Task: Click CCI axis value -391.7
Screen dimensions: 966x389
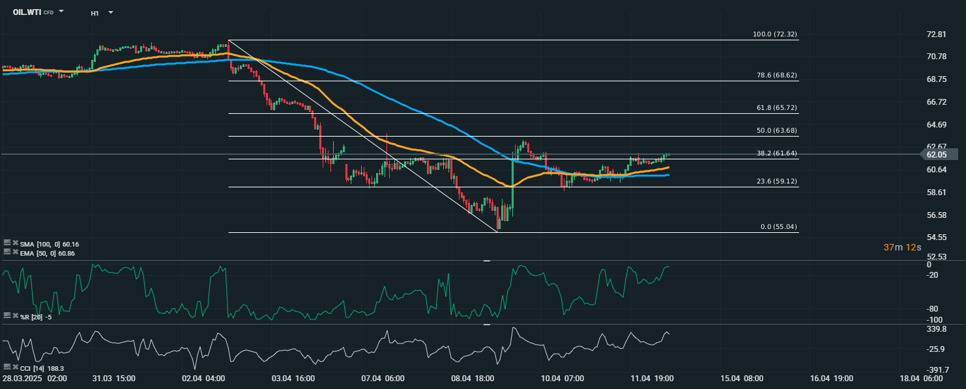Action: (937, 370)
